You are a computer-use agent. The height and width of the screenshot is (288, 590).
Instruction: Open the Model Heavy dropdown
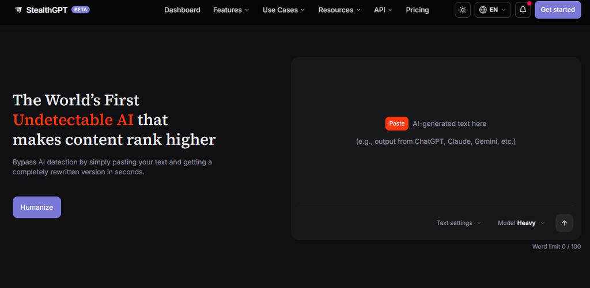point(521,223)
